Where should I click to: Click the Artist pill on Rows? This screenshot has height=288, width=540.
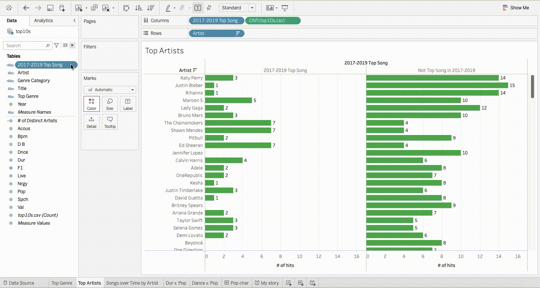pyautogui.click(x=217, y=33)
